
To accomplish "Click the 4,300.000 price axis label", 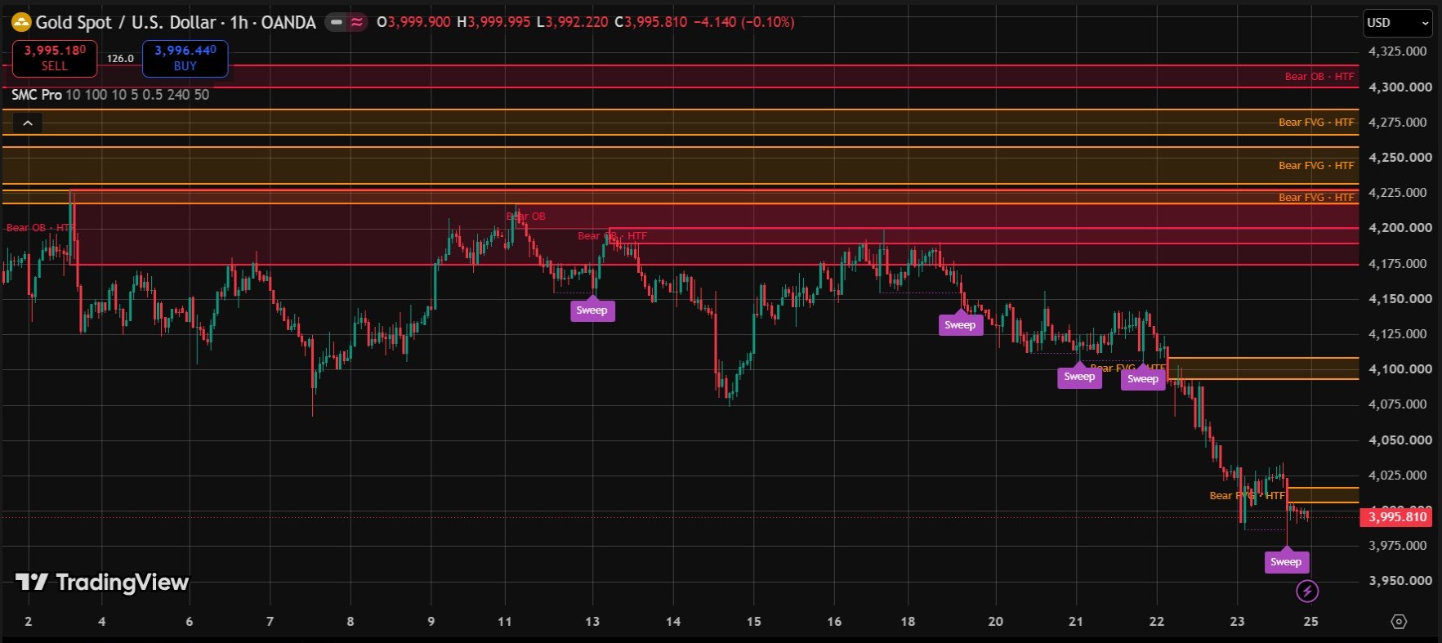I will click(x=1400, y=87).
